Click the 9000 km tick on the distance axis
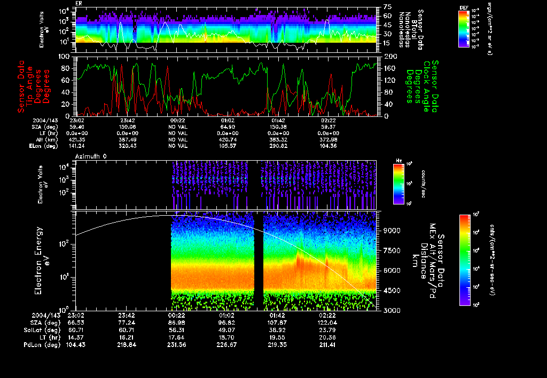547x378 pixels. click(x=392, y=231)
